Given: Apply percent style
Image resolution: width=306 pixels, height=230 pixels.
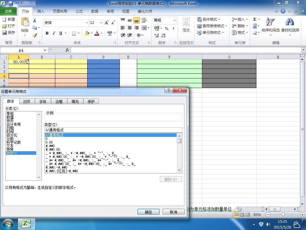Looking at the screenshot, I should coord(166,28).
